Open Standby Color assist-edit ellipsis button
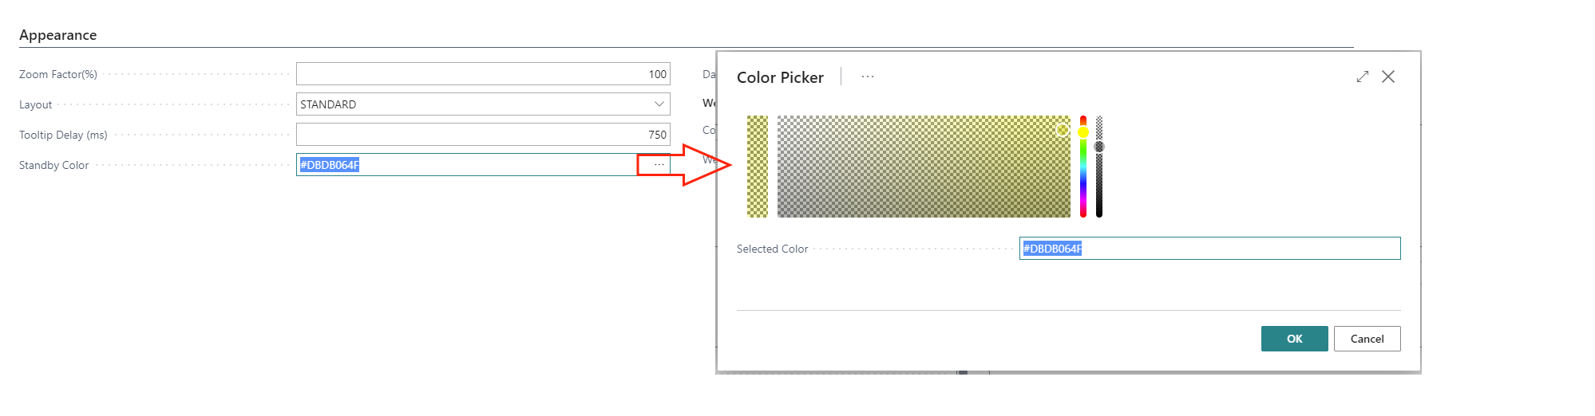The image size is (1595, 416). tap(659, 165)
